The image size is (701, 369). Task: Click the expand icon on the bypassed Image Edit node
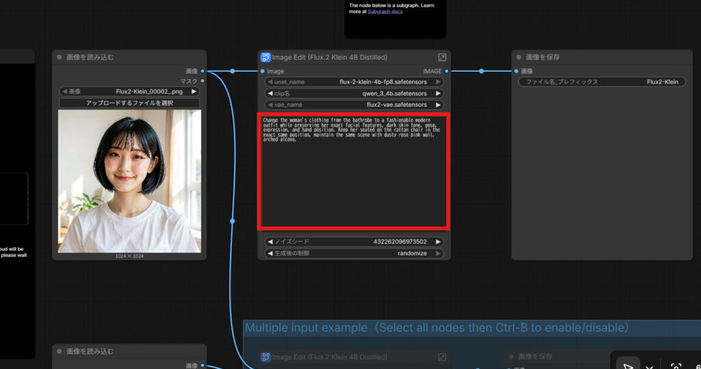click(x=442, y=357)
